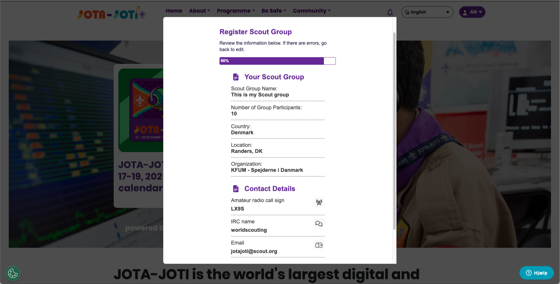
Task: Click the translate icon in the language selector
Action: tap(407, 12)
